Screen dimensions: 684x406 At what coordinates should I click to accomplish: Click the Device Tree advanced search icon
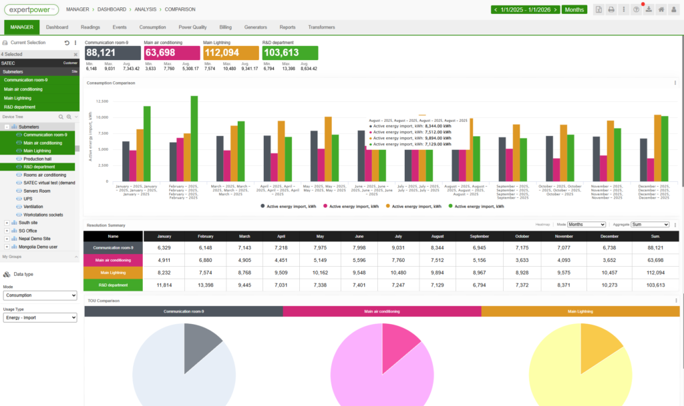pos(69,117)
